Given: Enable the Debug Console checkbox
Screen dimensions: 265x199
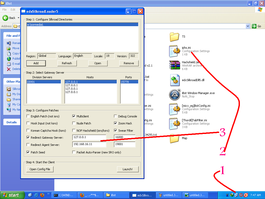Looking at the screenshot, I should coord(115,116).
